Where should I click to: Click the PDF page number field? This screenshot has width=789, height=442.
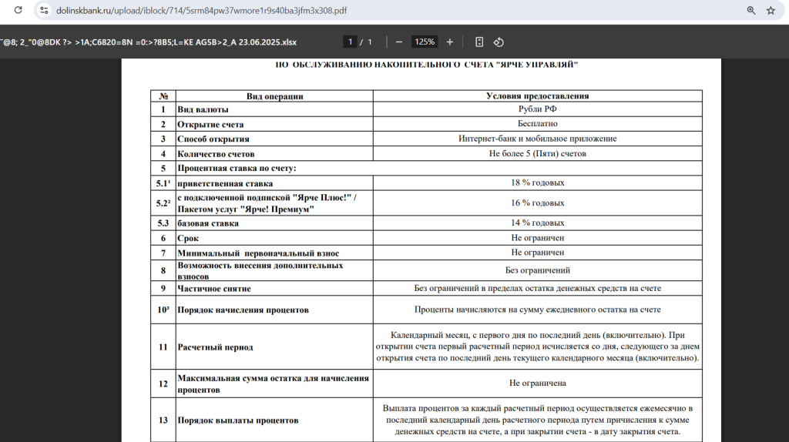coord(351,42)
